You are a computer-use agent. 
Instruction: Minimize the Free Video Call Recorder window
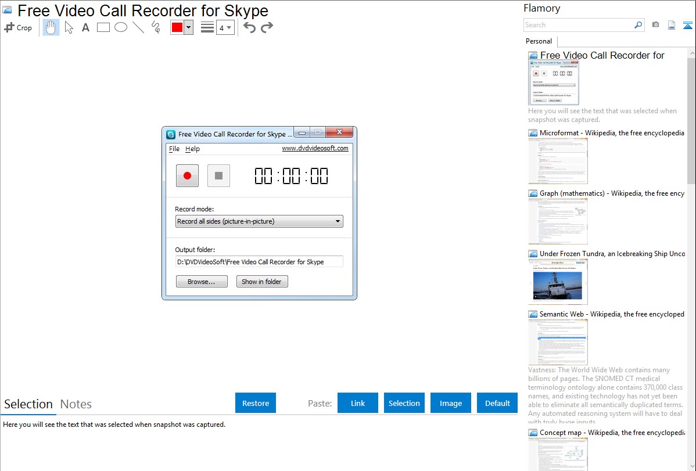tap(302, 132)
